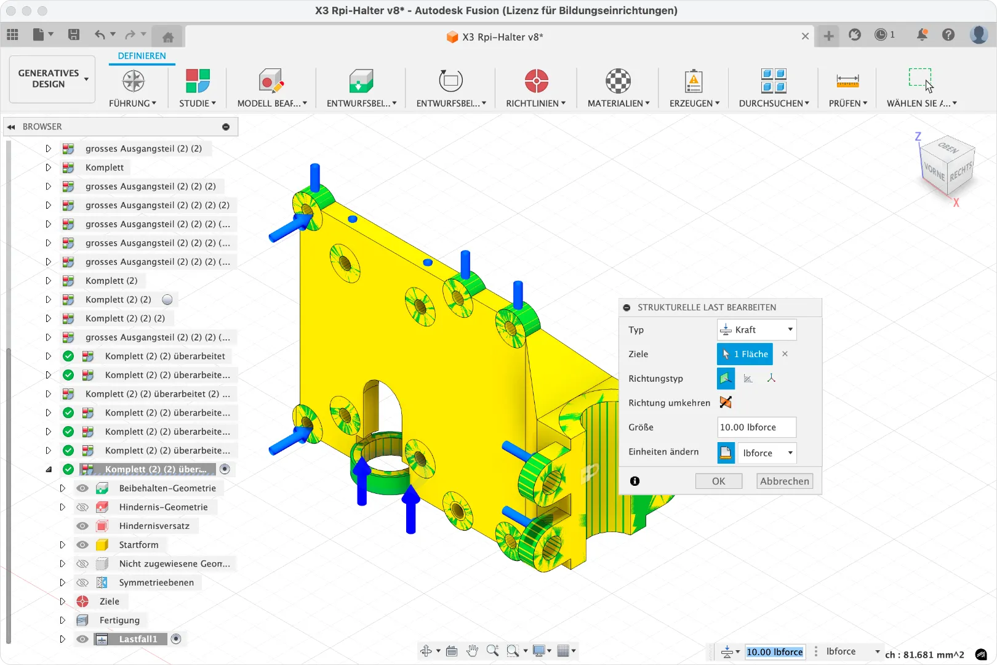The width and height of the screenshot is (997, 665).
Task: Remove the 1 Fläche target selection
Action: [785, 354]
